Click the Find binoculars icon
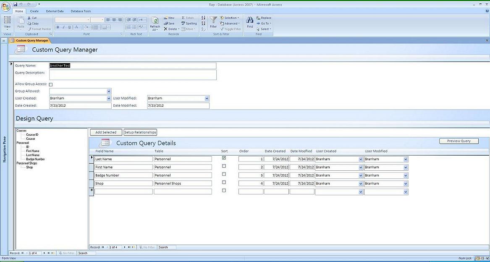The width and height of the screenshot is (490, 262). [x=250, y=20]
